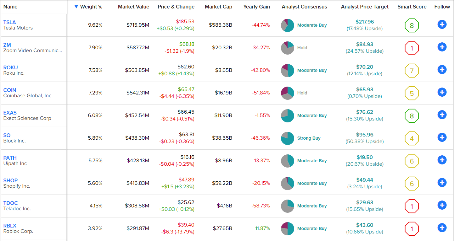Click Tesla's Smart Score 8 octagon
This screenshot has width=454, height=241.
click(x=412, y=26)
